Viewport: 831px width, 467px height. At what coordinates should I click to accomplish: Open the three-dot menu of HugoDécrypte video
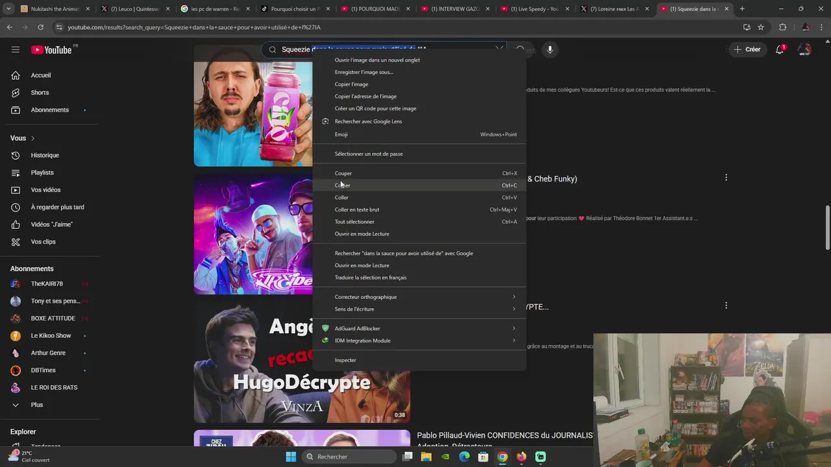[726, 305]
